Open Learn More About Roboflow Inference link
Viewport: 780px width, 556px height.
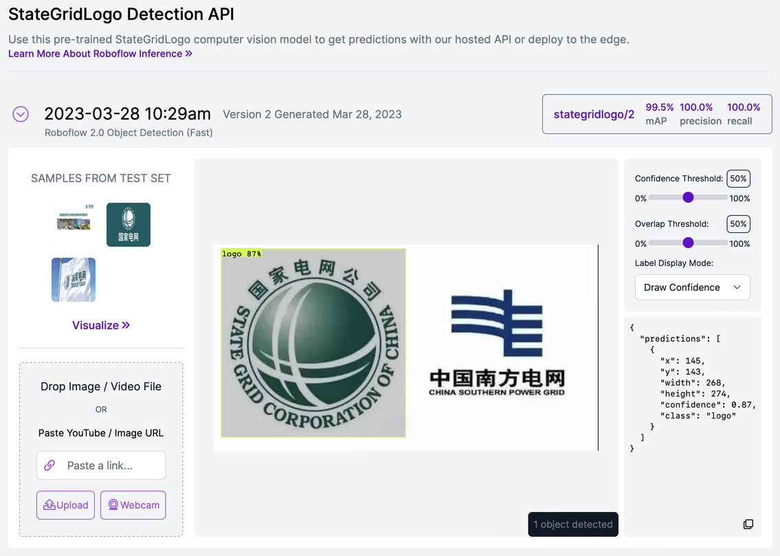click(100, 54)
